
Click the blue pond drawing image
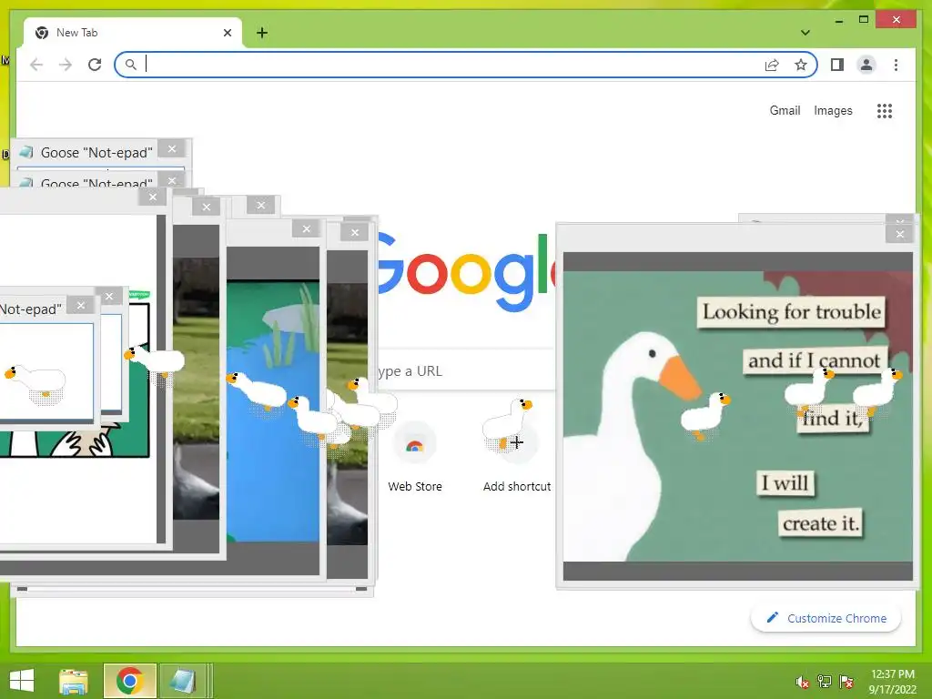273,410
